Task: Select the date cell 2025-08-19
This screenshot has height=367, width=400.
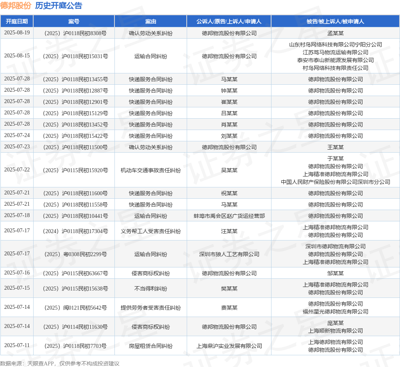Action: [17, 33]
